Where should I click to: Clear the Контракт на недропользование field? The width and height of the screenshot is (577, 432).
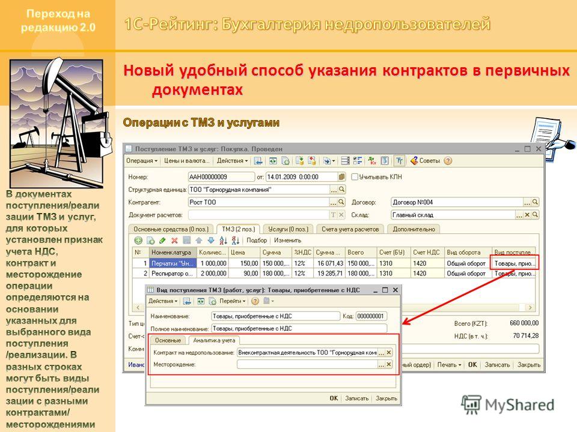[389, 353]
